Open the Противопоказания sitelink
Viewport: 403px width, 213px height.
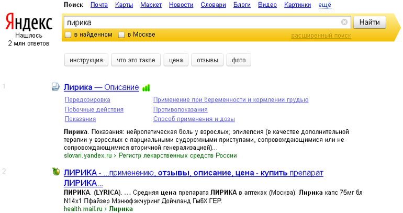click(181, 109)
